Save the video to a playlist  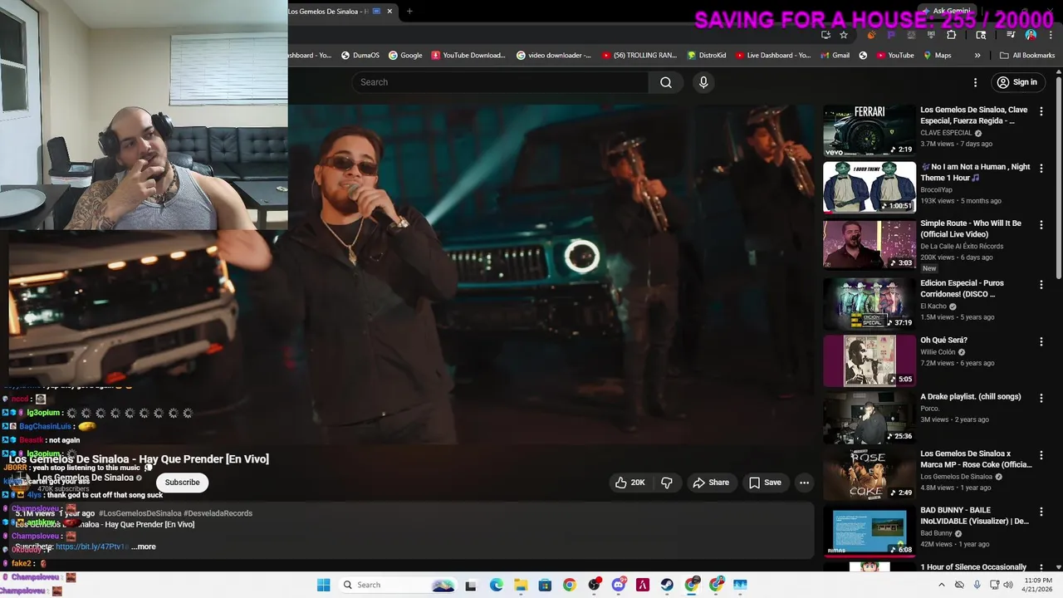[x=765, y=483]
